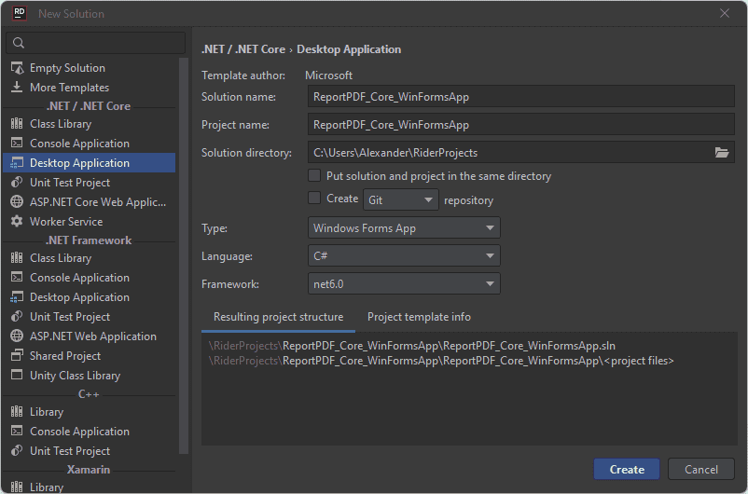This screenshot has height=494, width=748.
Task: Click the C++ Console Application icon
Action: (x=17, y=431)
